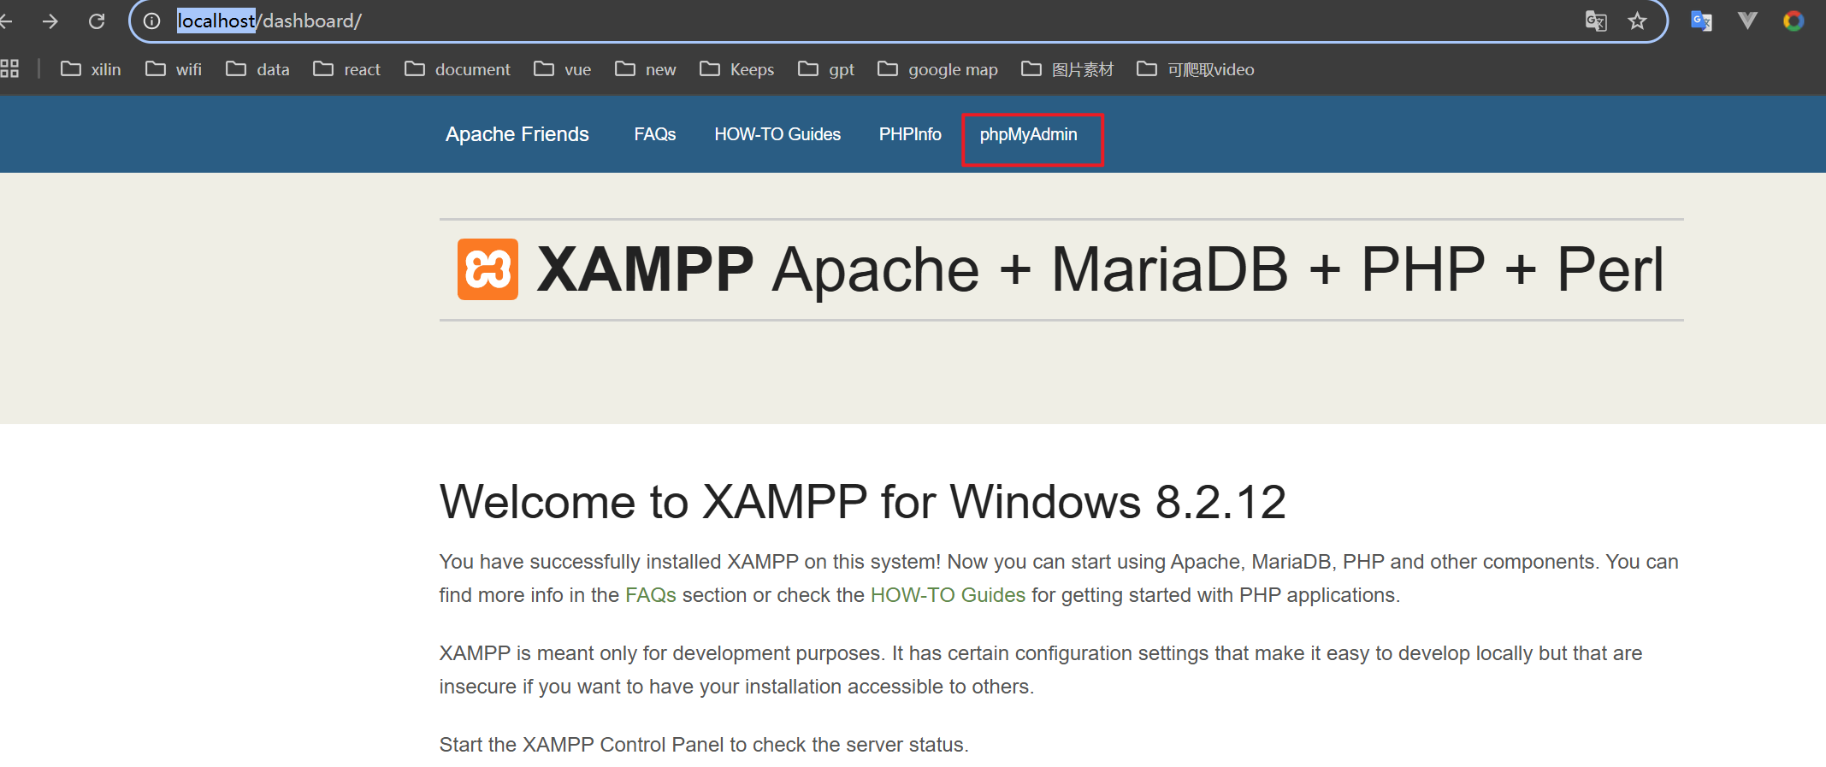Open FAQs in the top navigation
1826x767 pixels.
(655, 134)
